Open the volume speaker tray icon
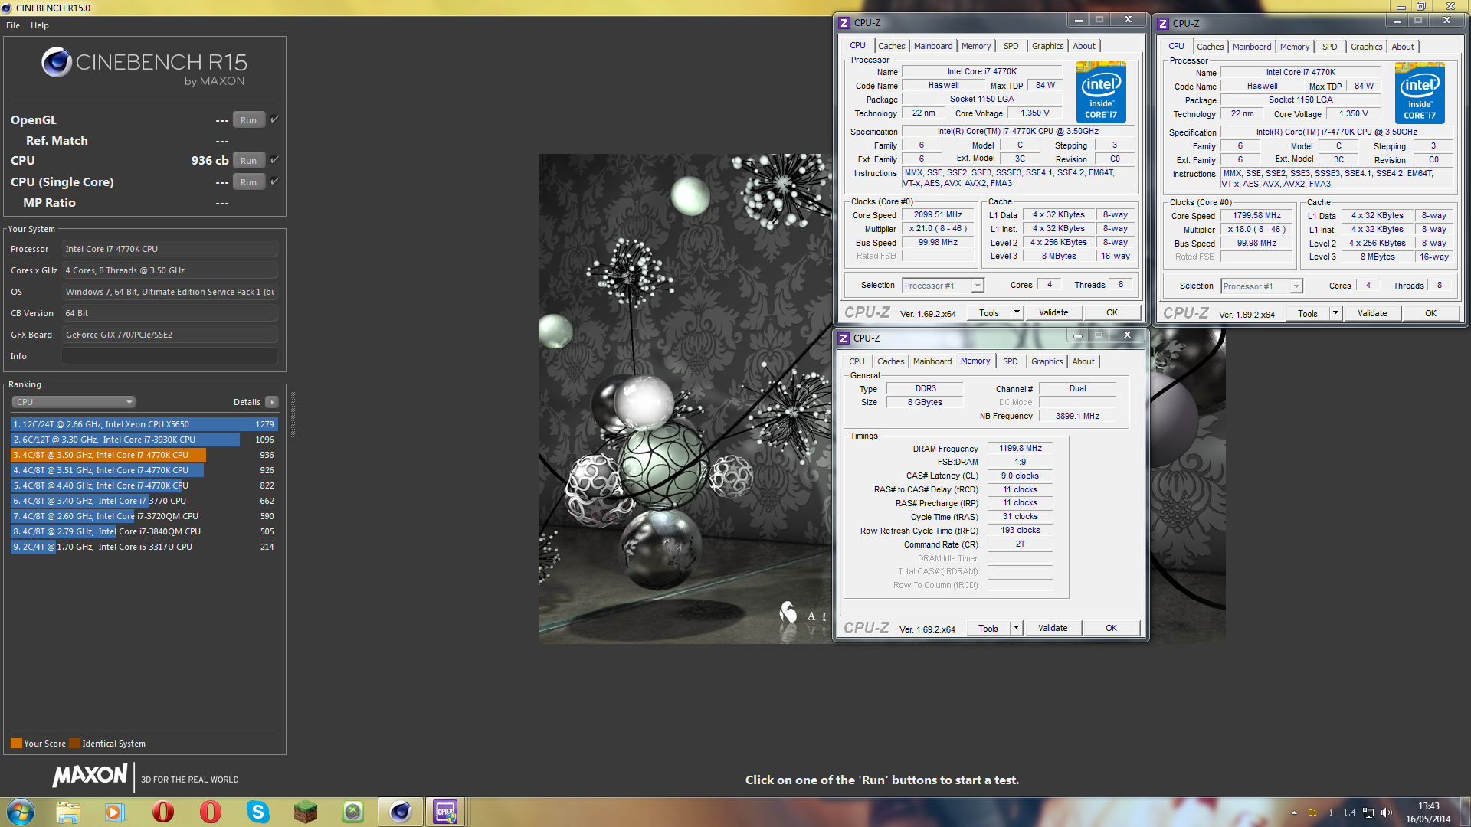Image resolution: width=1471 pixels, height=827 pixels. pos(1387,812)
